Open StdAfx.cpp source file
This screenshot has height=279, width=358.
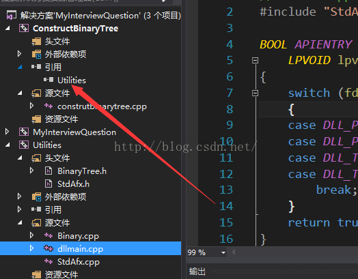click(79, 262)
